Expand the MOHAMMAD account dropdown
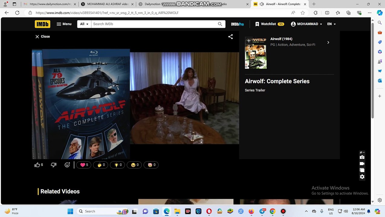The image size is (385, 217). 306,24
